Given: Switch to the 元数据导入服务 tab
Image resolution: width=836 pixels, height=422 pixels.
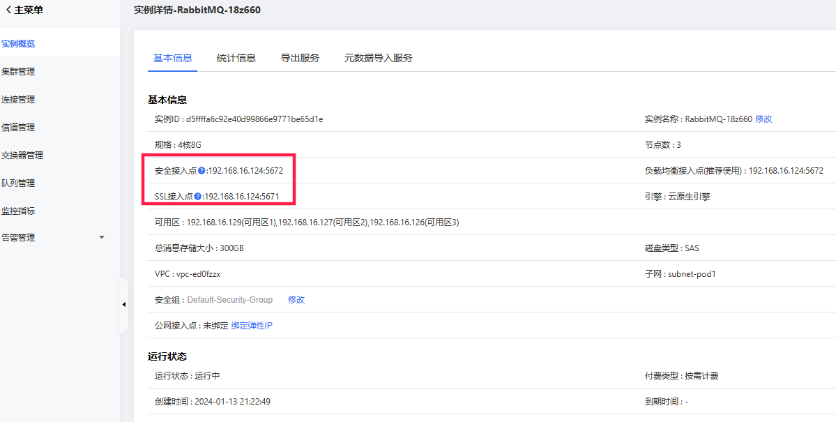Looking at the screenshot, I should point(379,58).
